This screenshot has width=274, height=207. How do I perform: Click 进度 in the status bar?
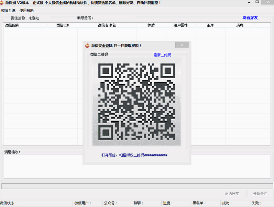[168, 203]
